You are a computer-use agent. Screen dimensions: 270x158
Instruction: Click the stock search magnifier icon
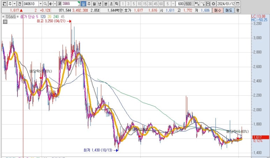pos(45,3)
